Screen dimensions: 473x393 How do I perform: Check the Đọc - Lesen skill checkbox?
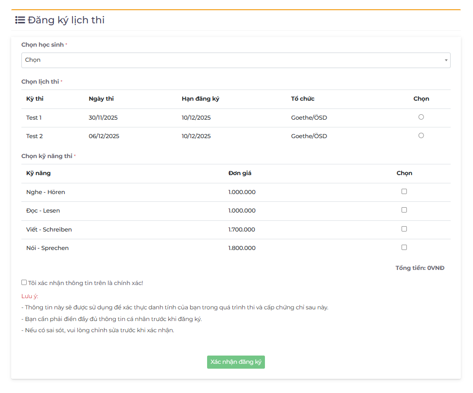click(x=404, y=210)
